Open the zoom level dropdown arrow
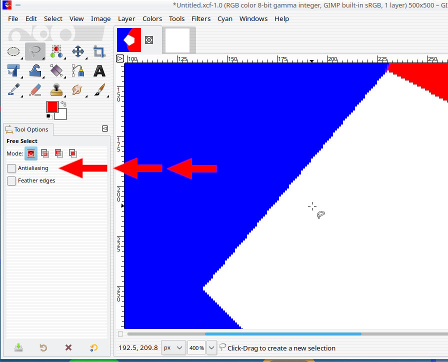This screenshot has height=362, width=448. (x=211, y=347)
